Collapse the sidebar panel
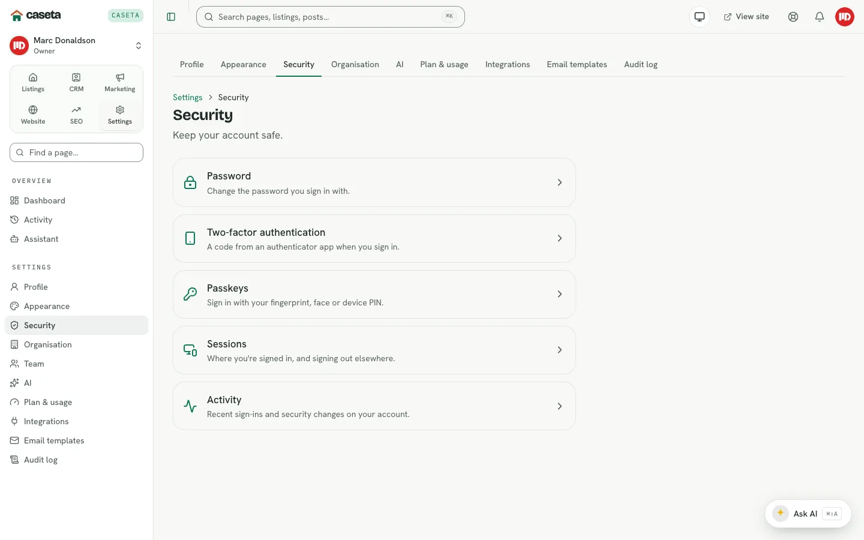864x540 pixels. click(x=171, y=17)
